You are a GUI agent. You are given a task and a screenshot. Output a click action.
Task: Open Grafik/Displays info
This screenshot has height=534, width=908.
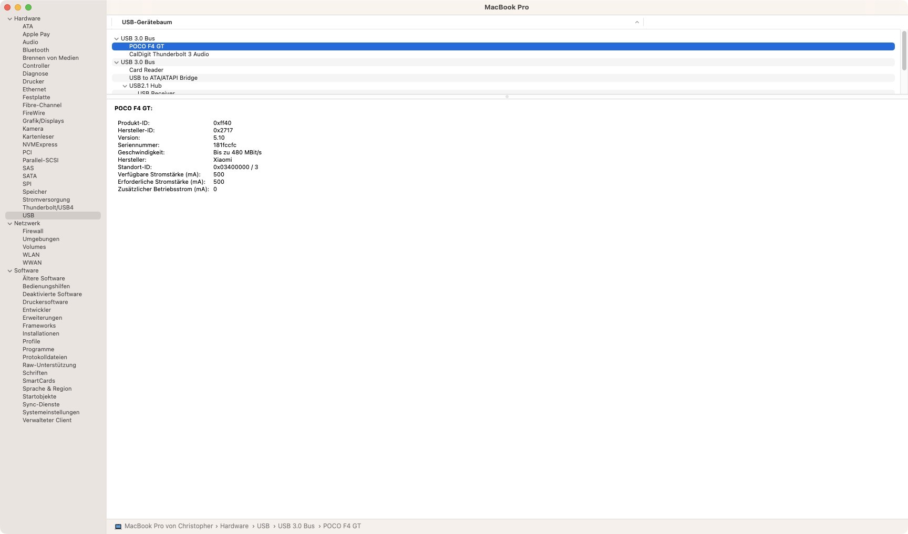click(x=43, y=121)
